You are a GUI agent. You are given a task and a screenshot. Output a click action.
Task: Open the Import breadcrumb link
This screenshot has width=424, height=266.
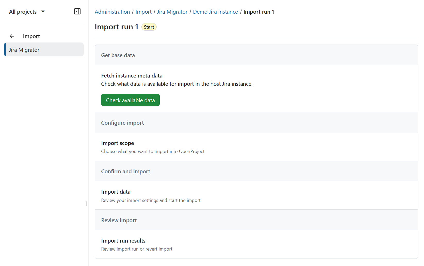[143, 12]
